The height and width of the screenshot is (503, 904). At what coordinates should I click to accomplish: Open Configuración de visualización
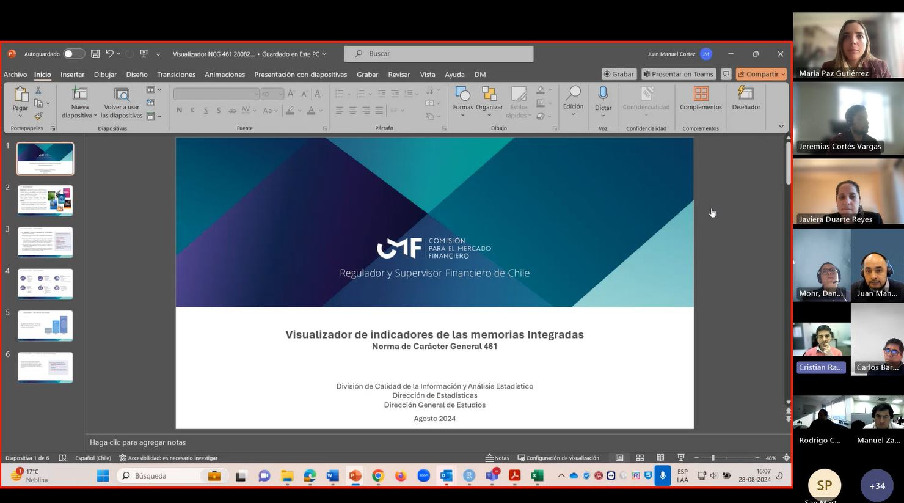[x=558, y=458]
